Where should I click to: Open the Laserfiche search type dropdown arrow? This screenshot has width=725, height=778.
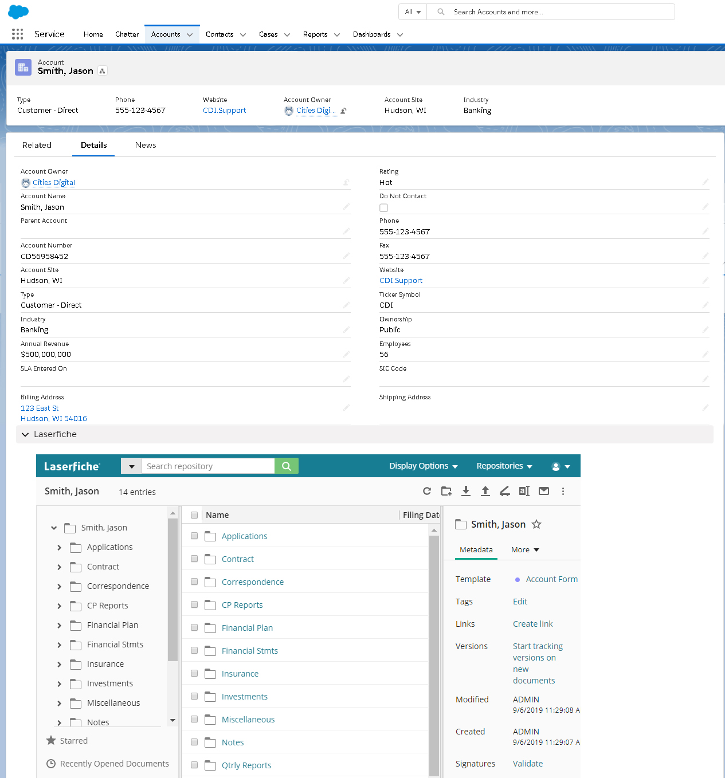131,466
